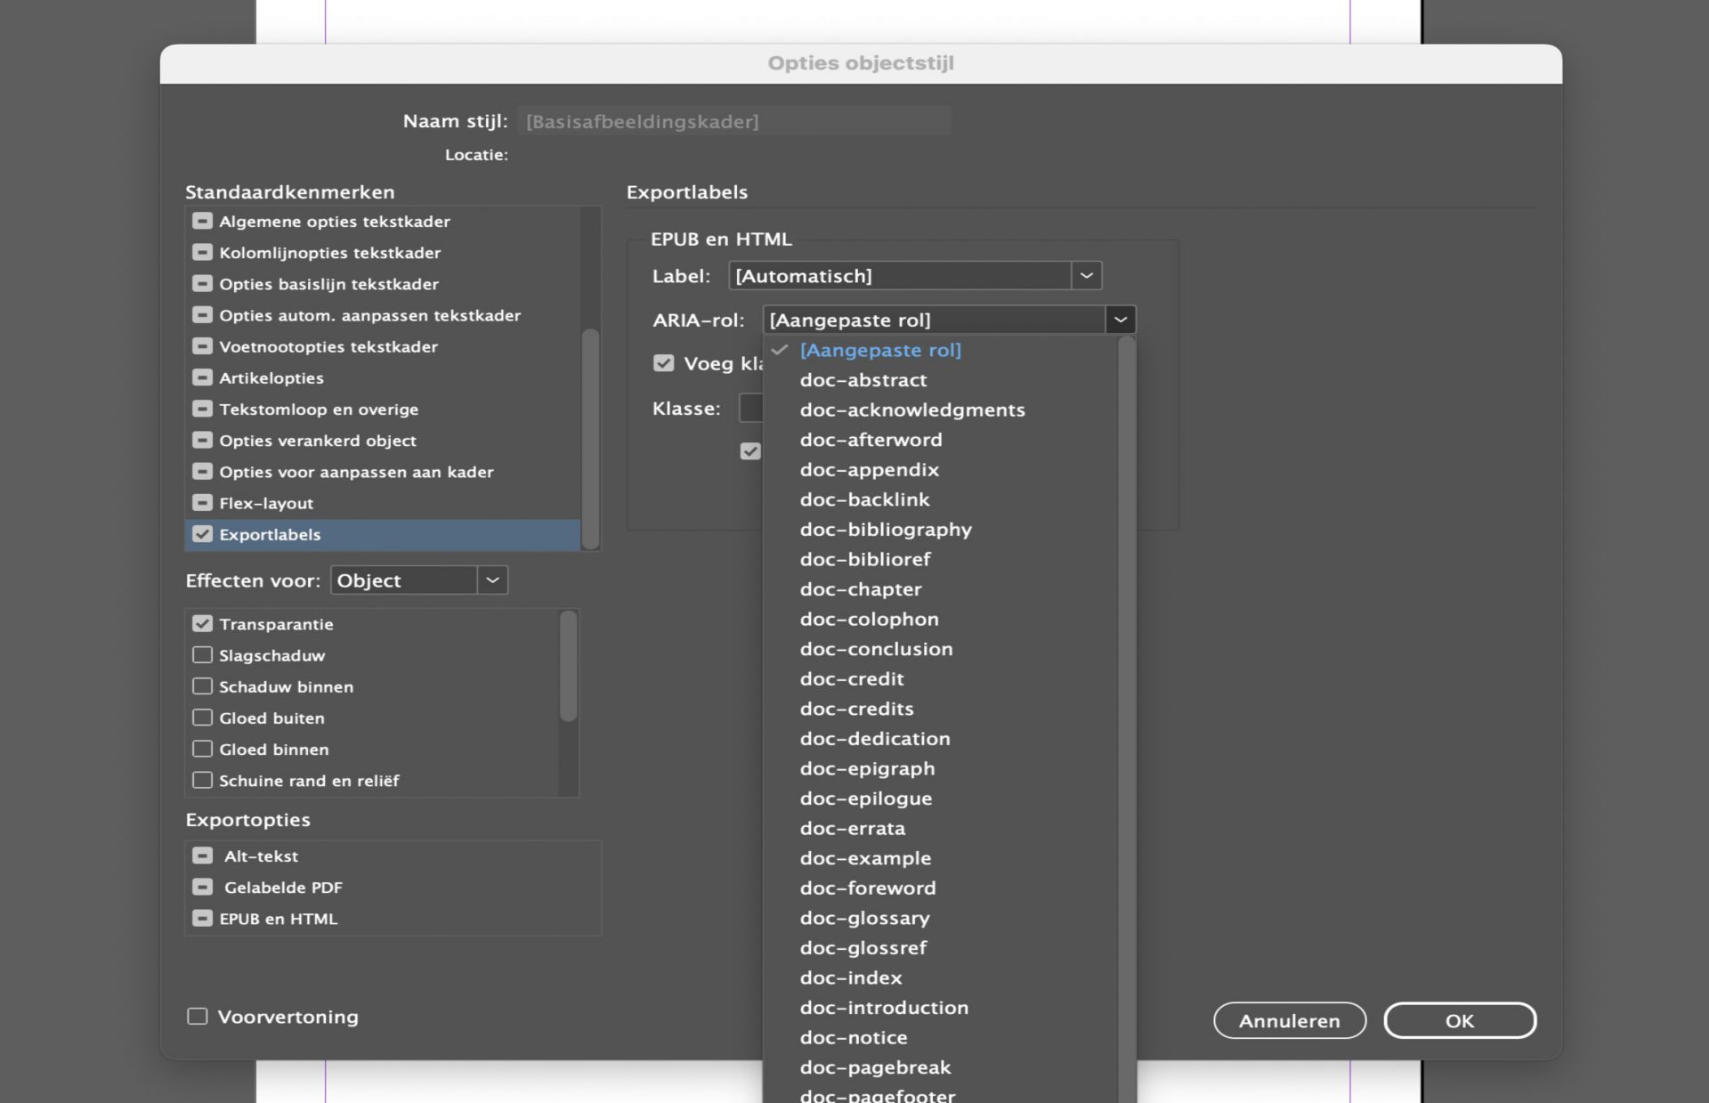Toggle the Algemene opties tekstkader state icon

pos(202,221)
